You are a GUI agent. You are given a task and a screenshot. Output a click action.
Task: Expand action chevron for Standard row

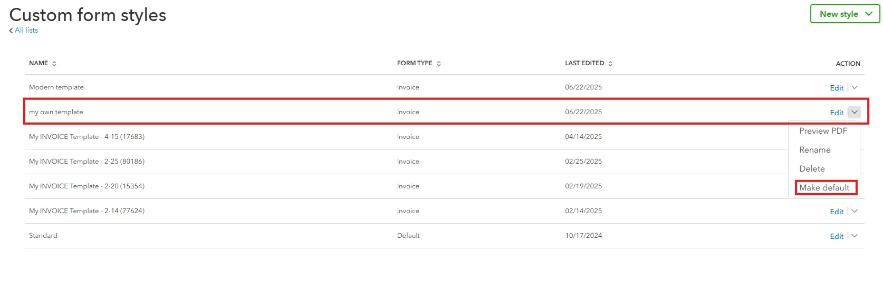click(x=855, y=236)
